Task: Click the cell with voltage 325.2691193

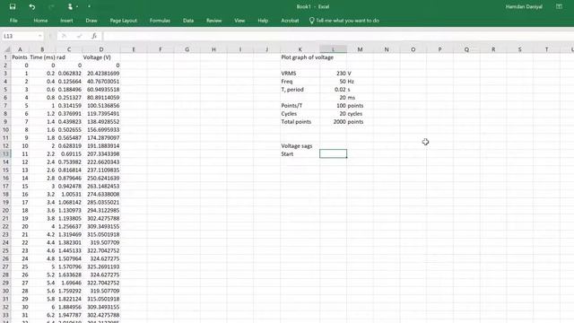Action: 101,266
